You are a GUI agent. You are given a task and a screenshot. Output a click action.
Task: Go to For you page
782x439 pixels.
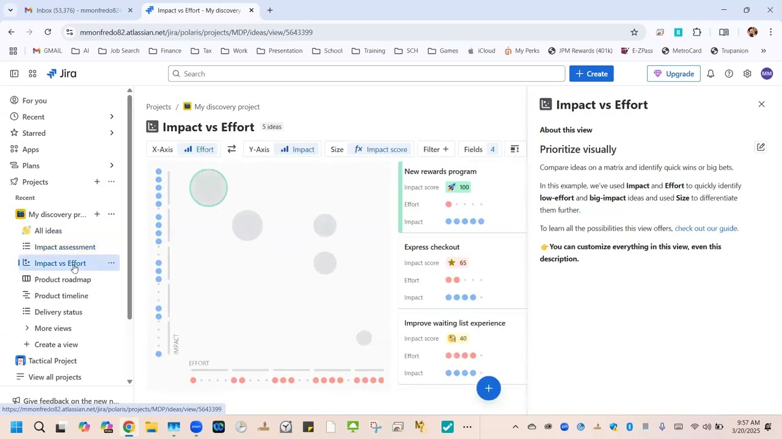click(34, 101)
